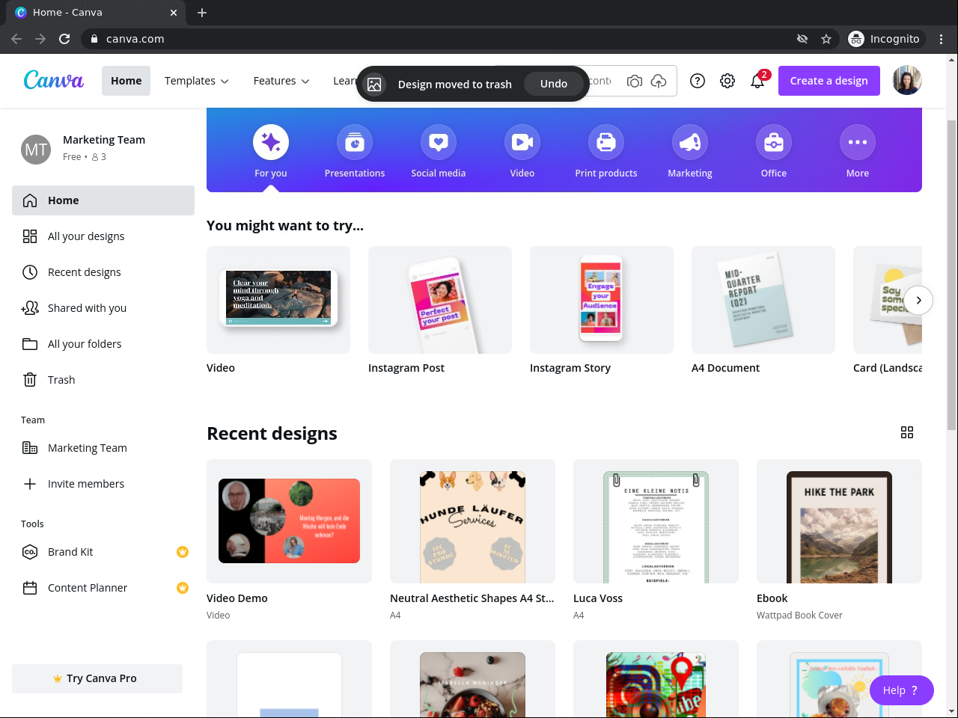Open the Video template thumbnail

(278, 300)
